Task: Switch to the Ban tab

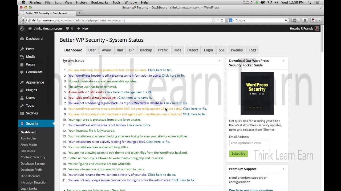Action: pyautogui.click(x=120, y=50)
